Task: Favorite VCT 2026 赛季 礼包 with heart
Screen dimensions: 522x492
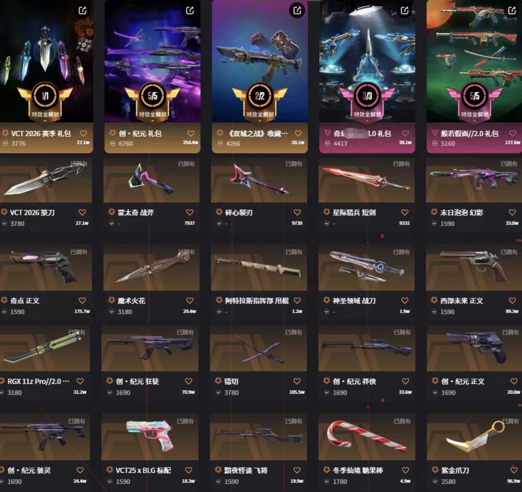Action: click(x=83, y=133)
